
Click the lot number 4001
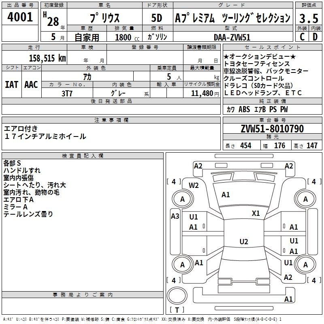20,17
